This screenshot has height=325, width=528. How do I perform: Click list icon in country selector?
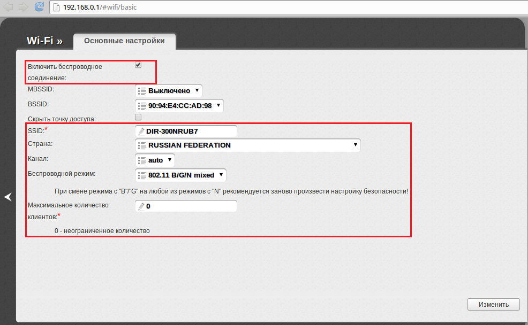point(142,145)
